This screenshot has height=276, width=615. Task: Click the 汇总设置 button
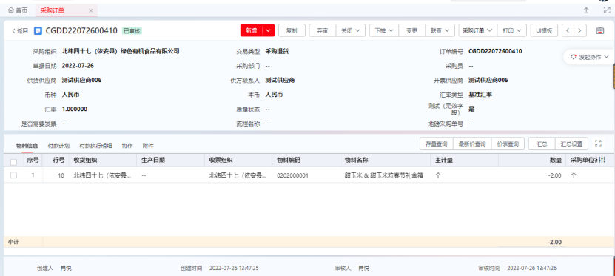[x=572, y=144]
